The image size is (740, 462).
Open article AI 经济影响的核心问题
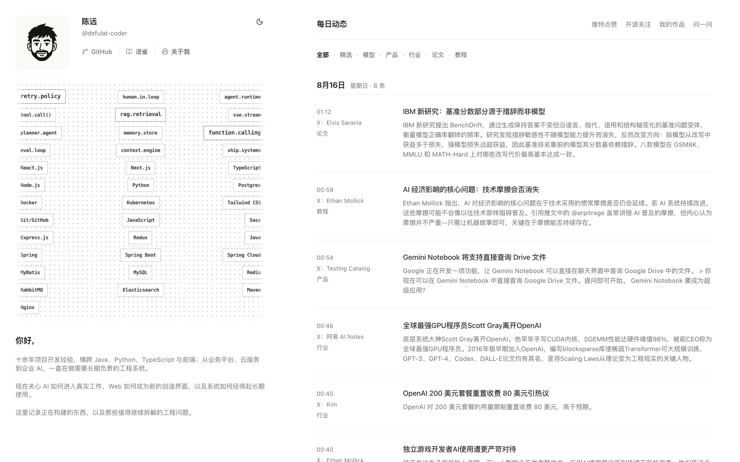coord(471,189)
